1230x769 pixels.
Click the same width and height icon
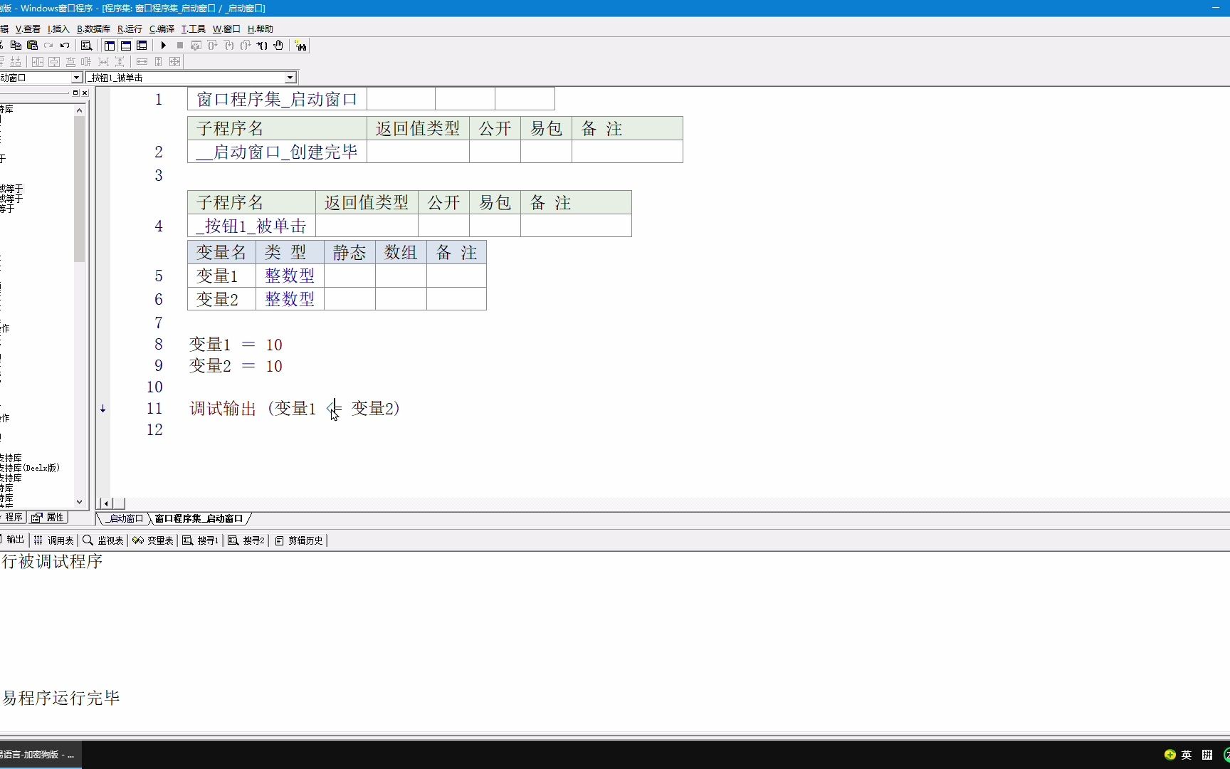point(174,61)
